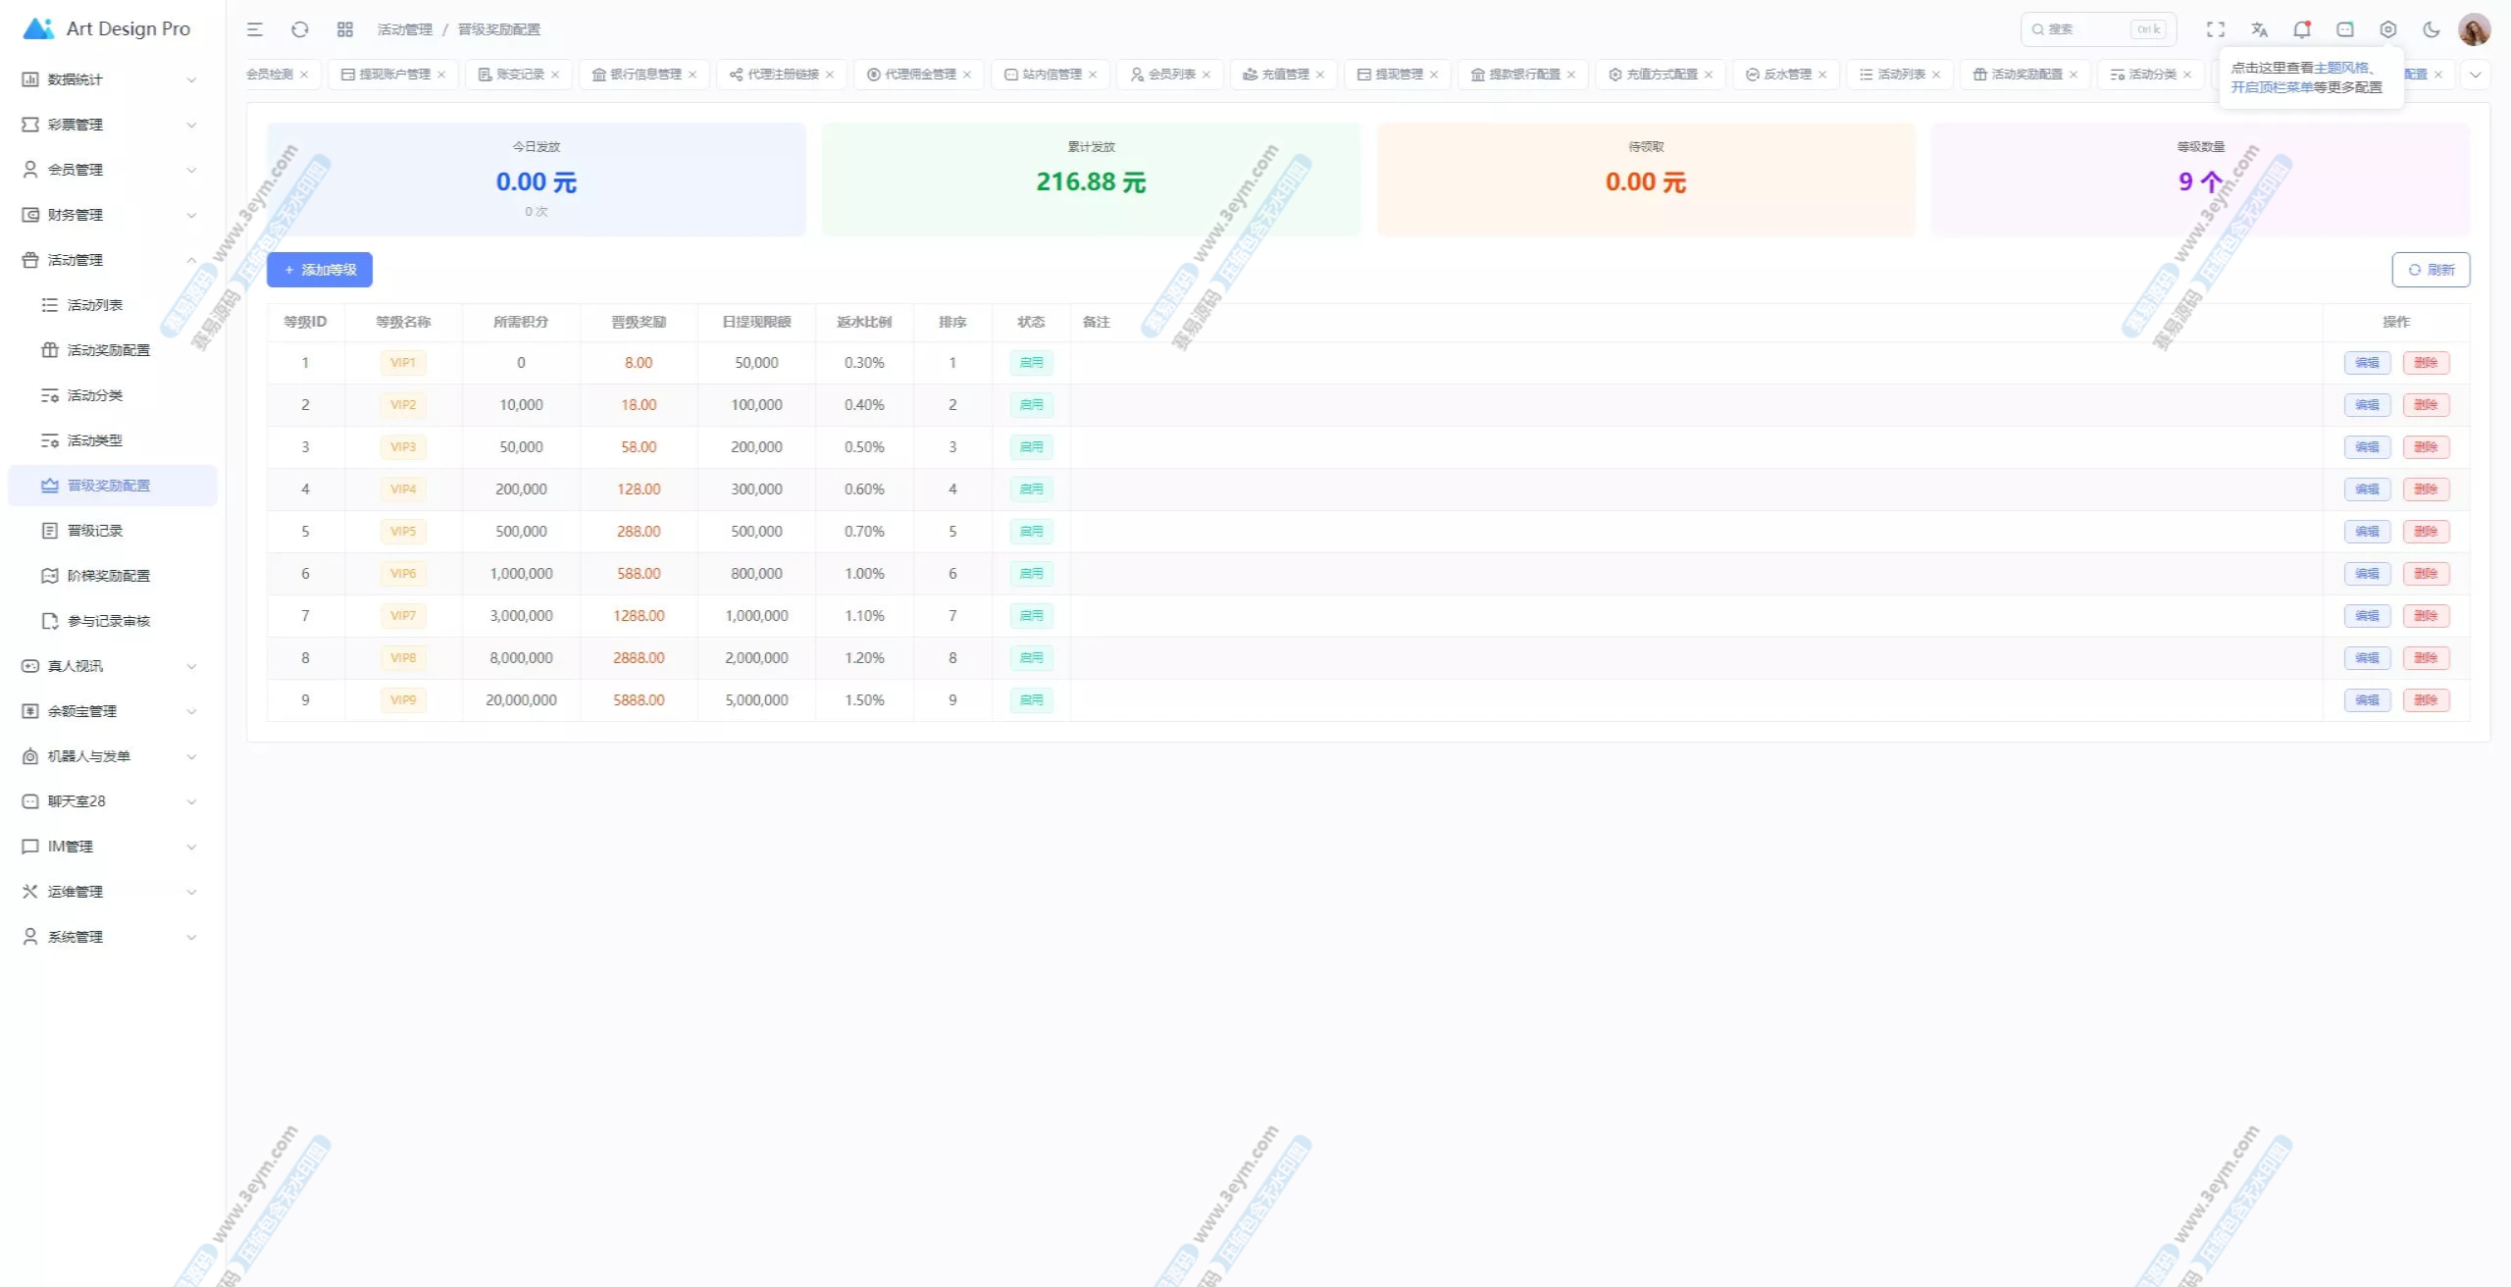2511x1287 pixels.
Task: Click the 刷新 button above the table
Action: (x=2431, y=270)
